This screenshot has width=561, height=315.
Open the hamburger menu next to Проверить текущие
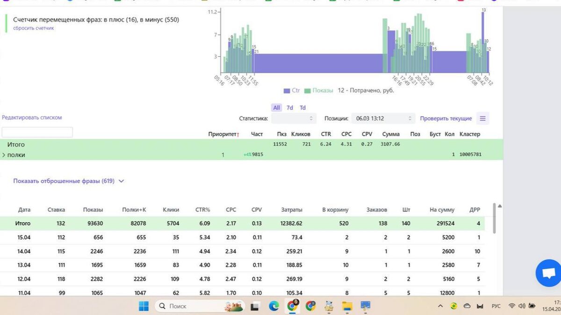click(x=482, y=118)
